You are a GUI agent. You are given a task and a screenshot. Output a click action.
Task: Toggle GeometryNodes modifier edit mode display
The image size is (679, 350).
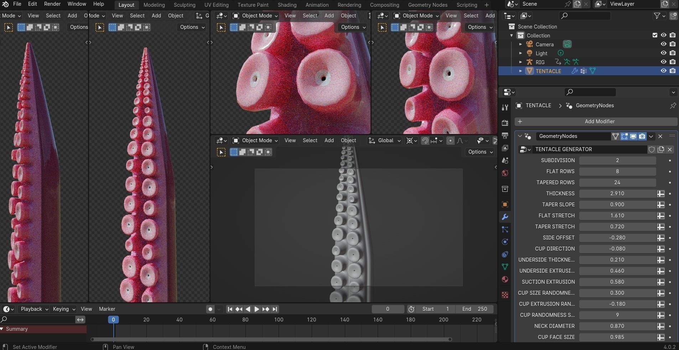(624, 136)
